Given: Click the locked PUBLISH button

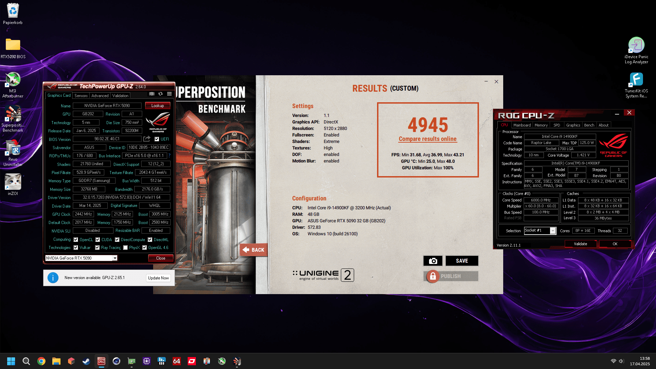Looking at the screenshot, I should (451, 276).
